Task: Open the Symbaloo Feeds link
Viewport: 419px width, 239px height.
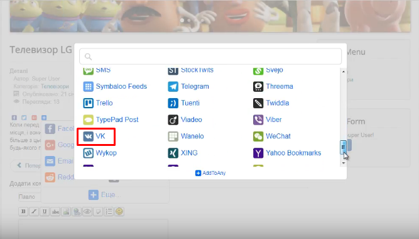Action: (x=121, y=86)
